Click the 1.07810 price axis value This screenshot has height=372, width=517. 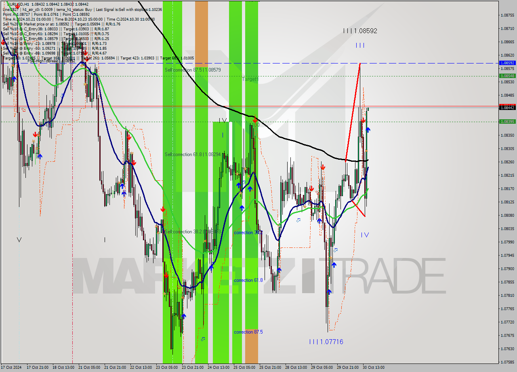tap(507, 295)
